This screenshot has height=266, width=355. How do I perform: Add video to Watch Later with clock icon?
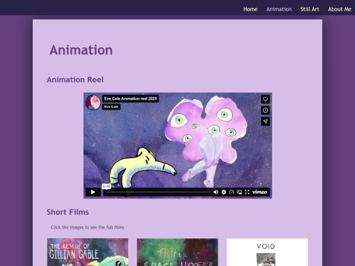tap(266, 110)
